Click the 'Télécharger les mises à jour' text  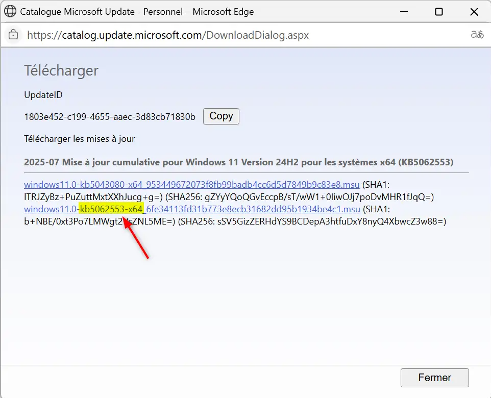[x=80, y=139]
